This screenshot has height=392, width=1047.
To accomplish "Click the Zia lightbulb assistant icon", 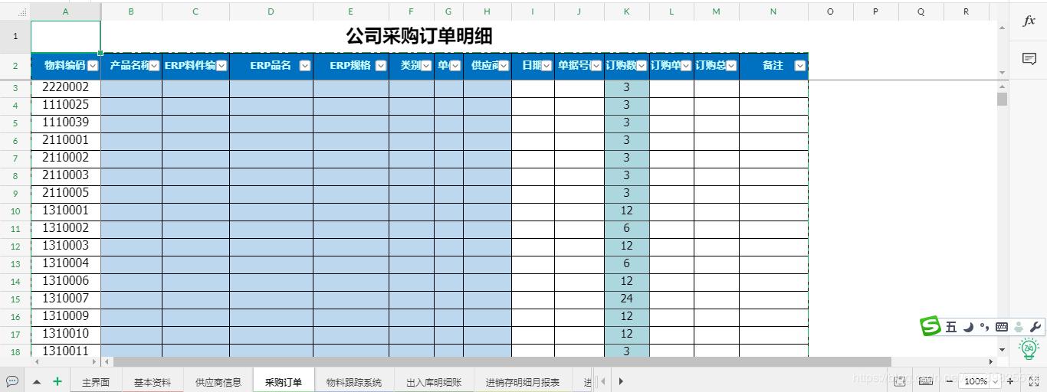I will [x=1029, y=348].
